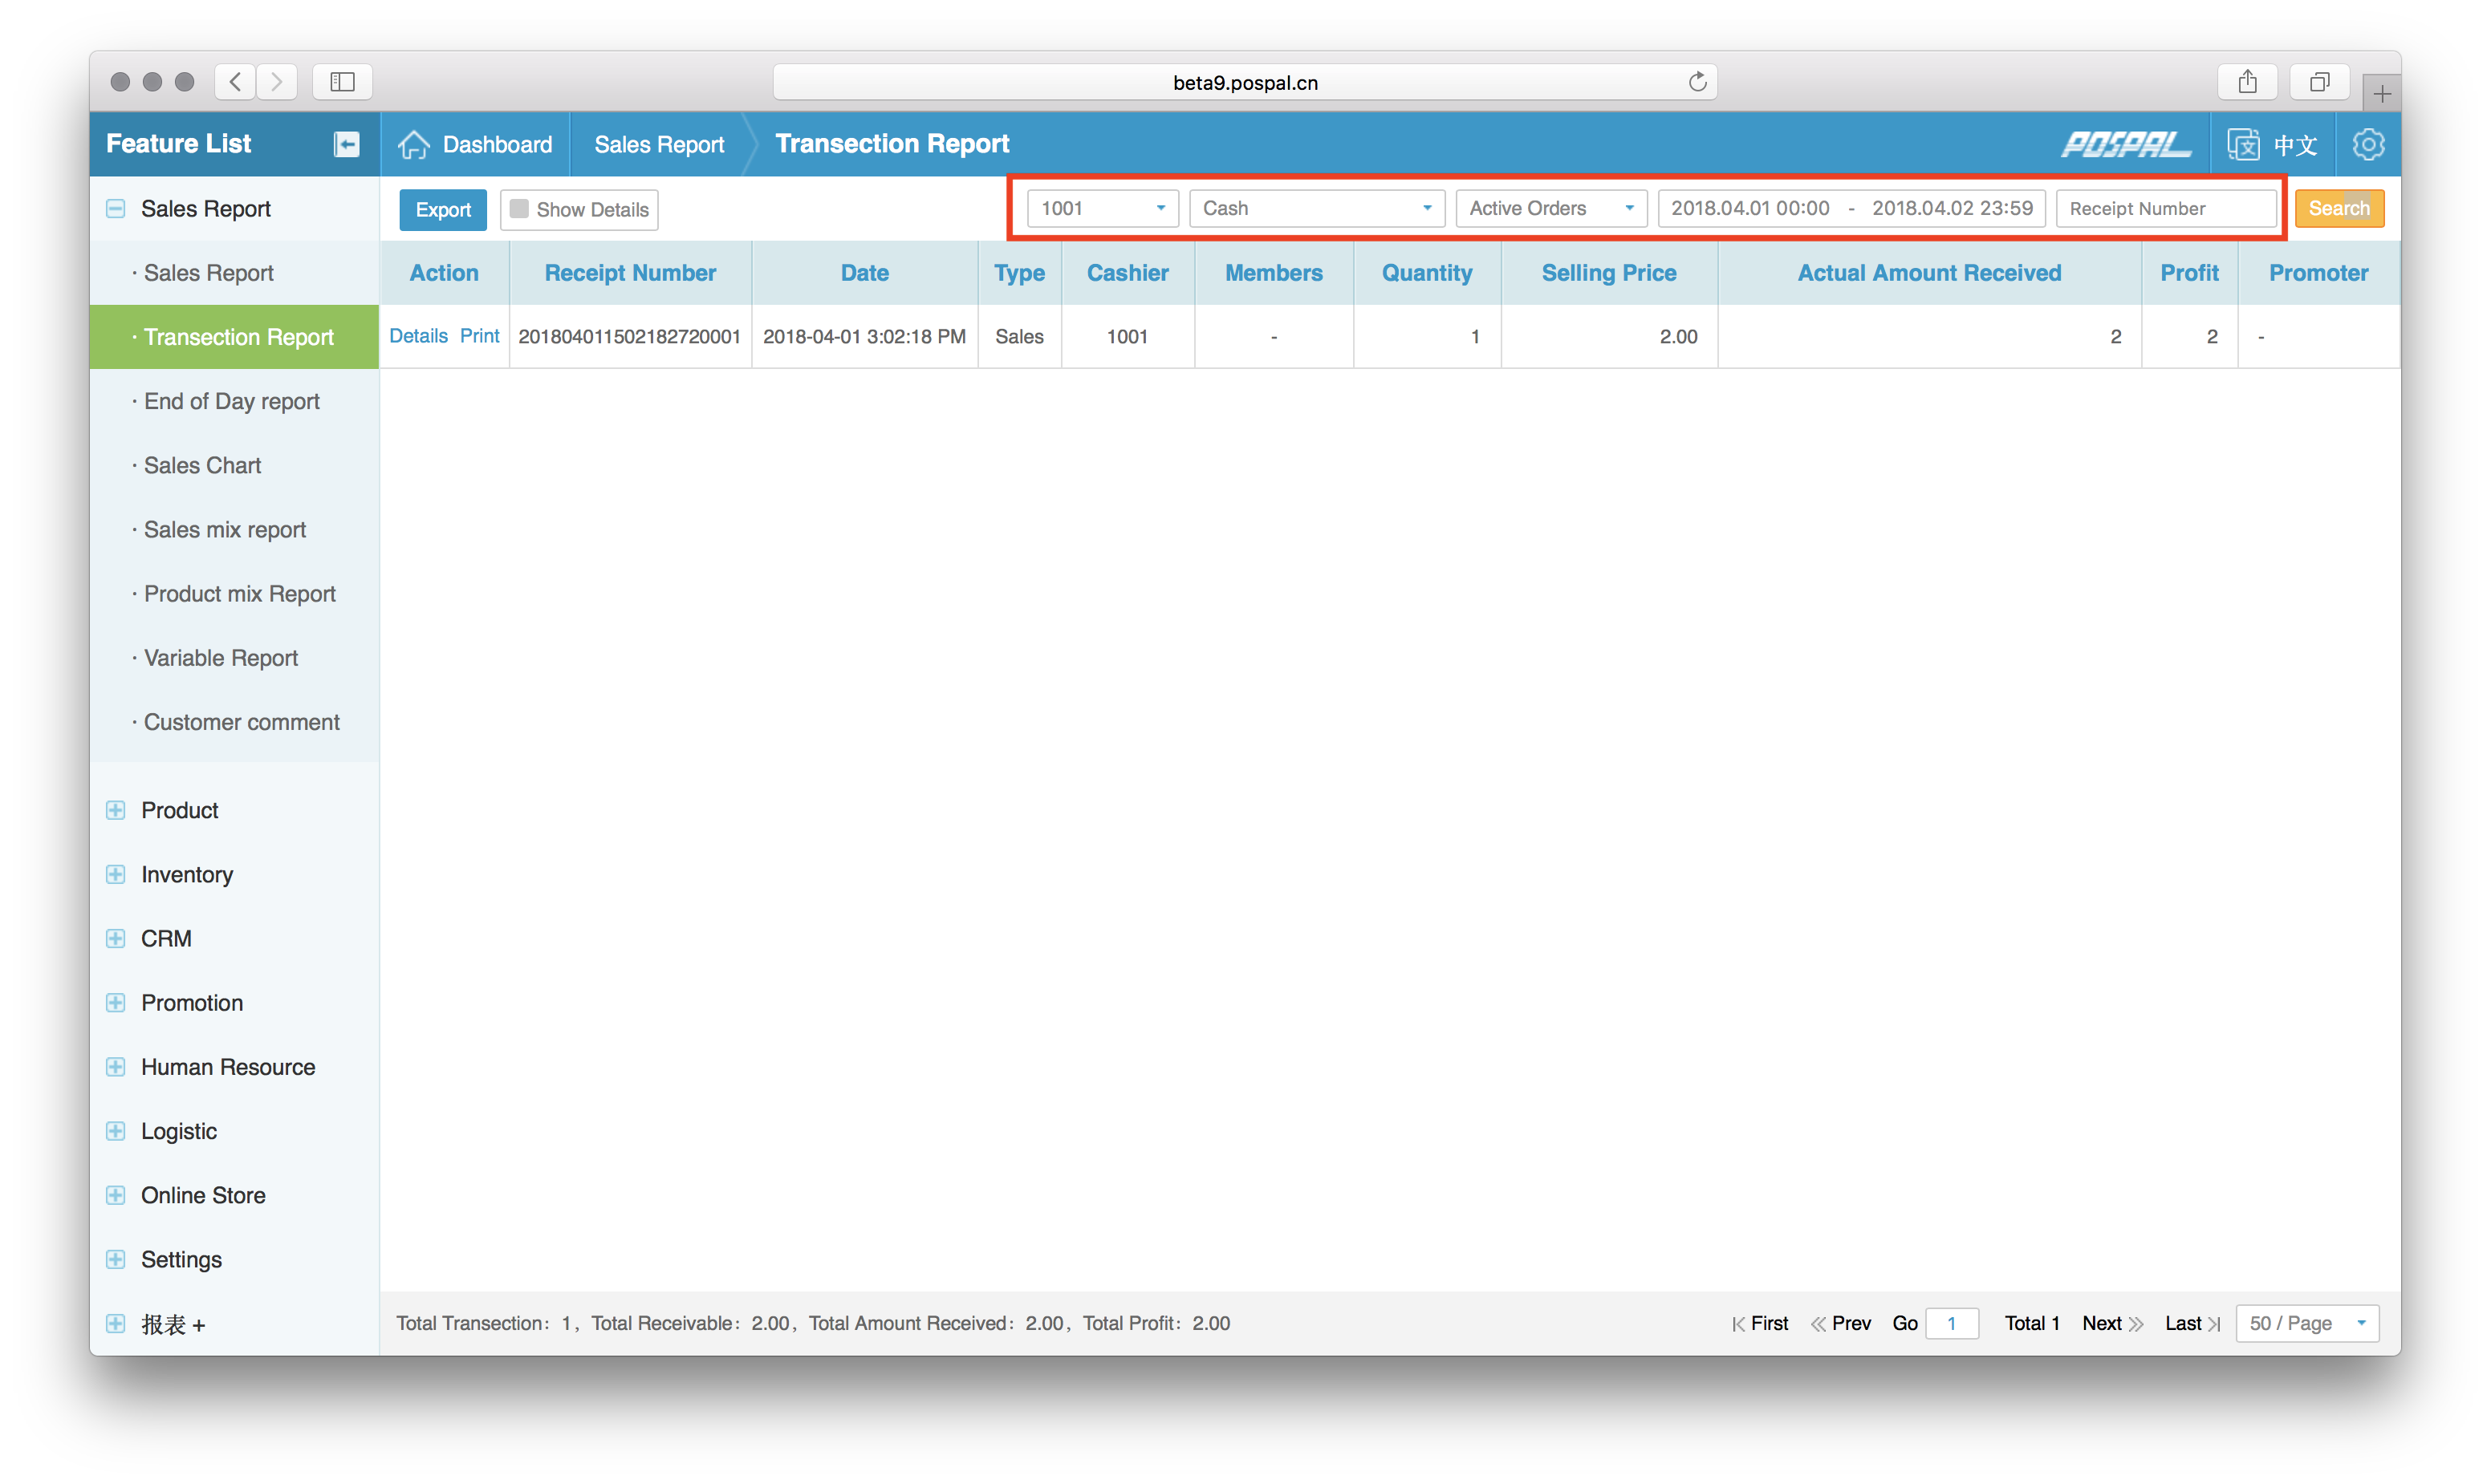The width and height of the screenshot is (2491, 1484).
Task: Open End of Day report menu item
Action: tap(231, 401)
